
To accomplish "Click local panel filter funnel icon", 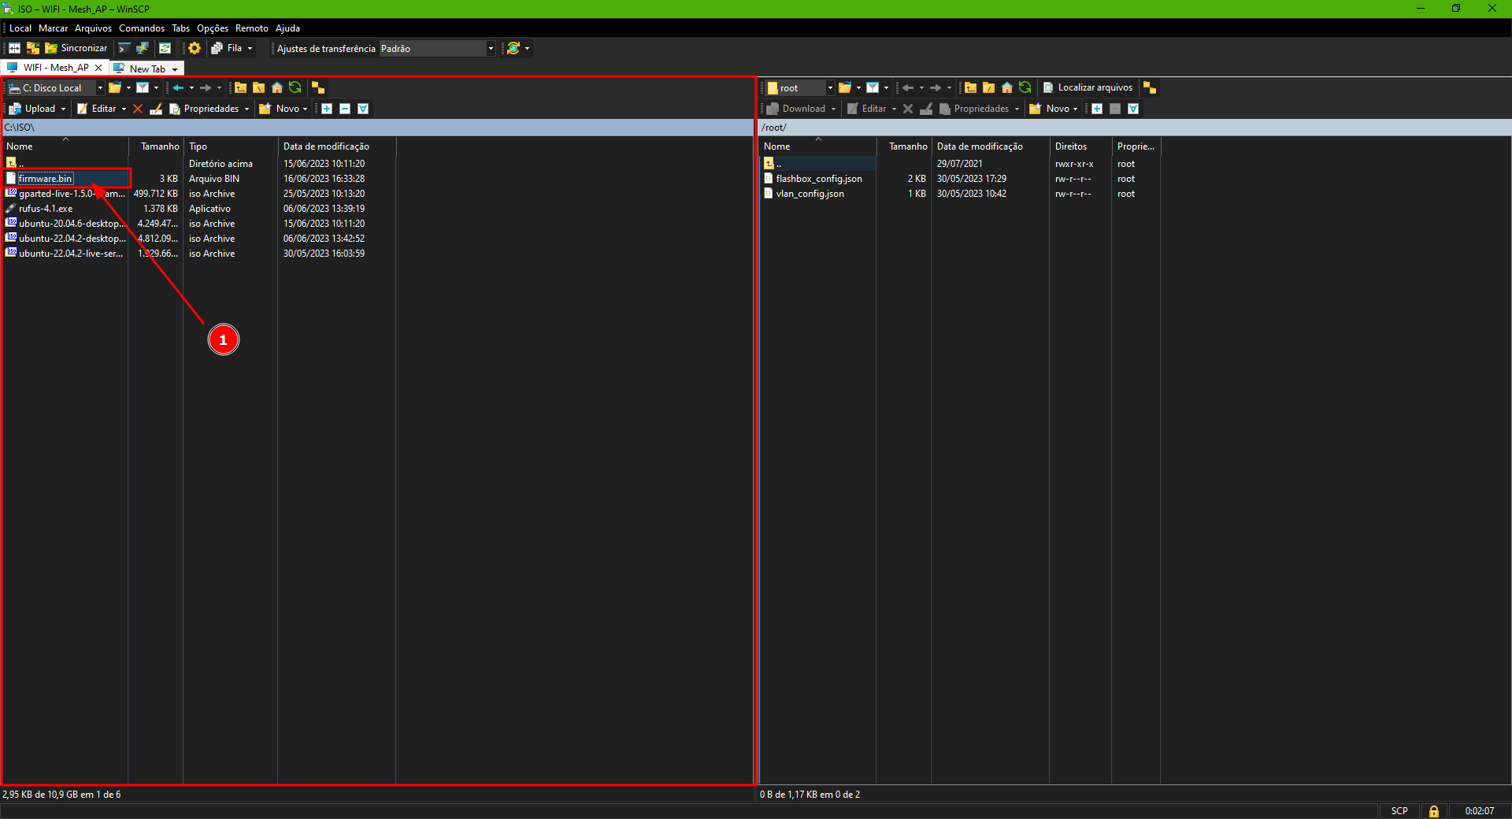I will (x=143, y=87).
